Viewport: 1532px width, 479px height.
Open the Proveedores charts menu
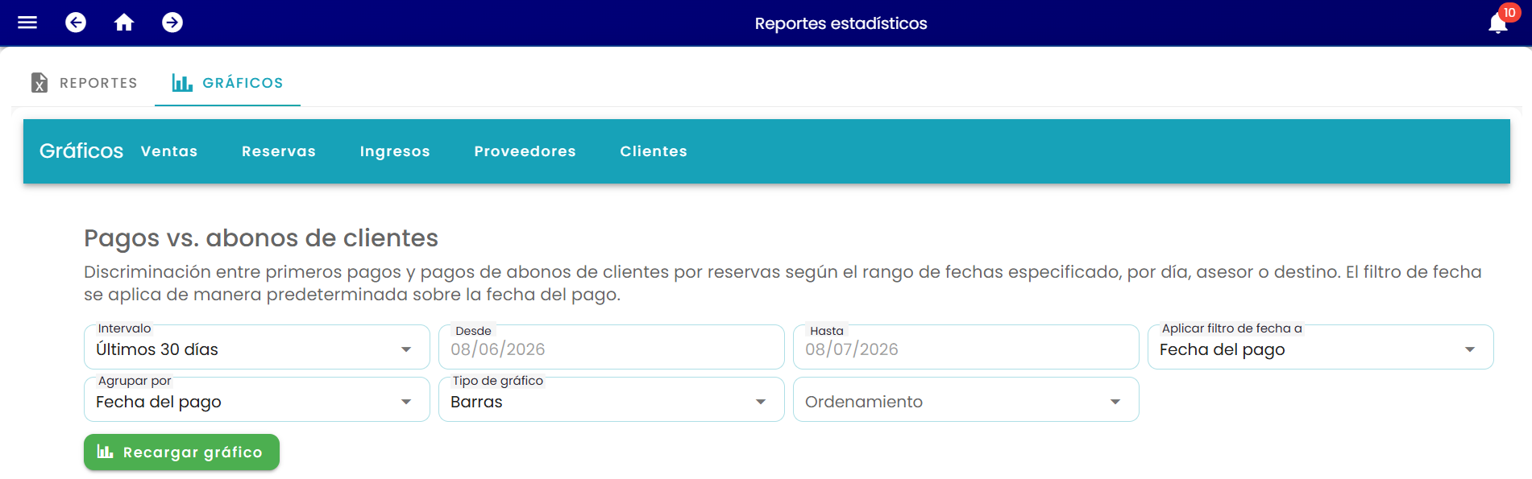(x=525, y=151)
